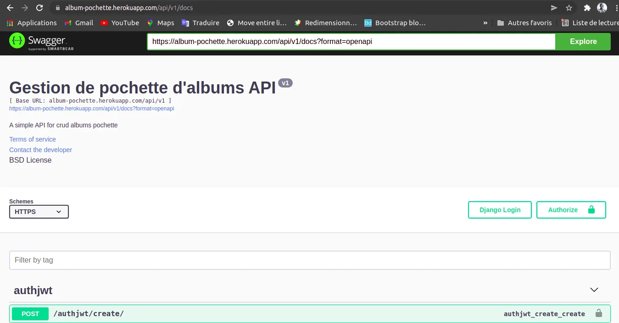Click the padlock site info icon

[x=58, y=8]
